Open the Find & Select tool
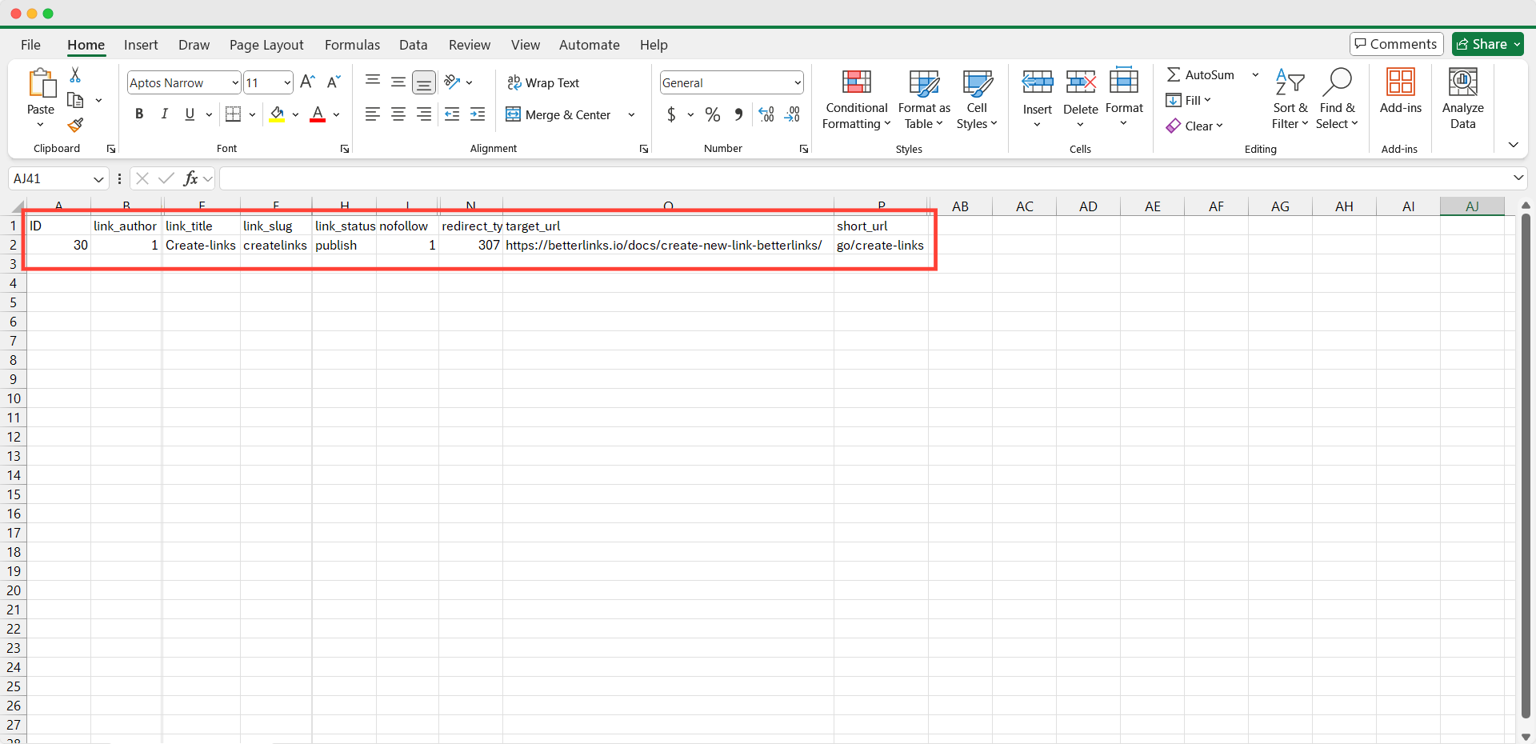1536x744 pixels. click(1337, 96)
